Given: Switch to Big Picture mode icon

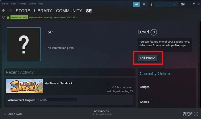Looking at the screenshot, I should tap(183, 4).
